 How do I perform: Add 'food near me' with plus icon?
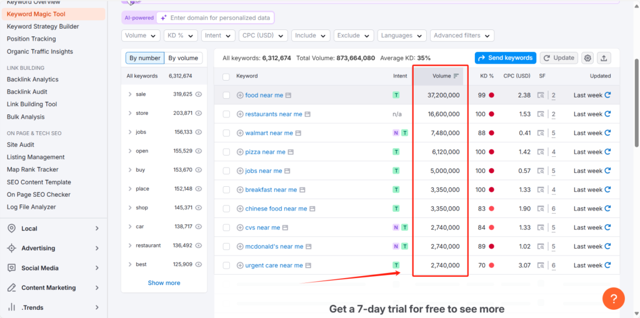coord(240,95)
